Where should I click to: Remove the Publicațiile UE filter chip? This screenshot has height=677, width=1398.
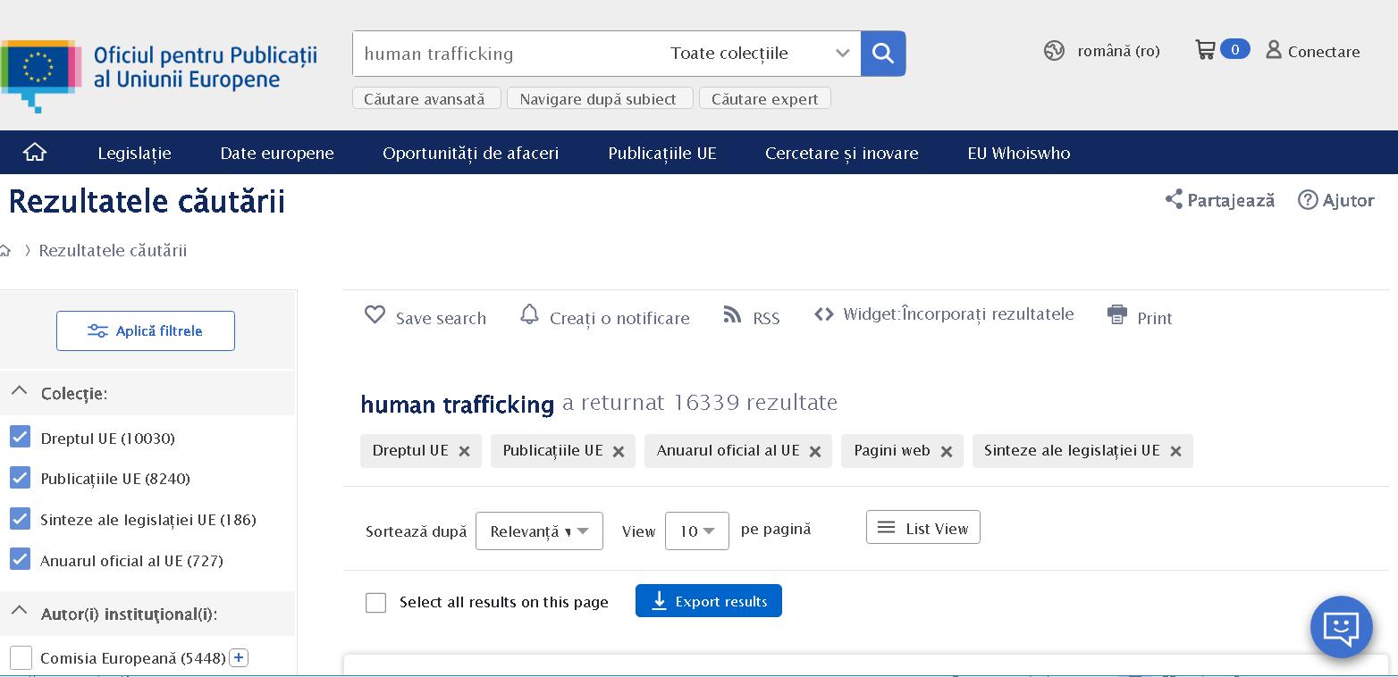point(619,451)
